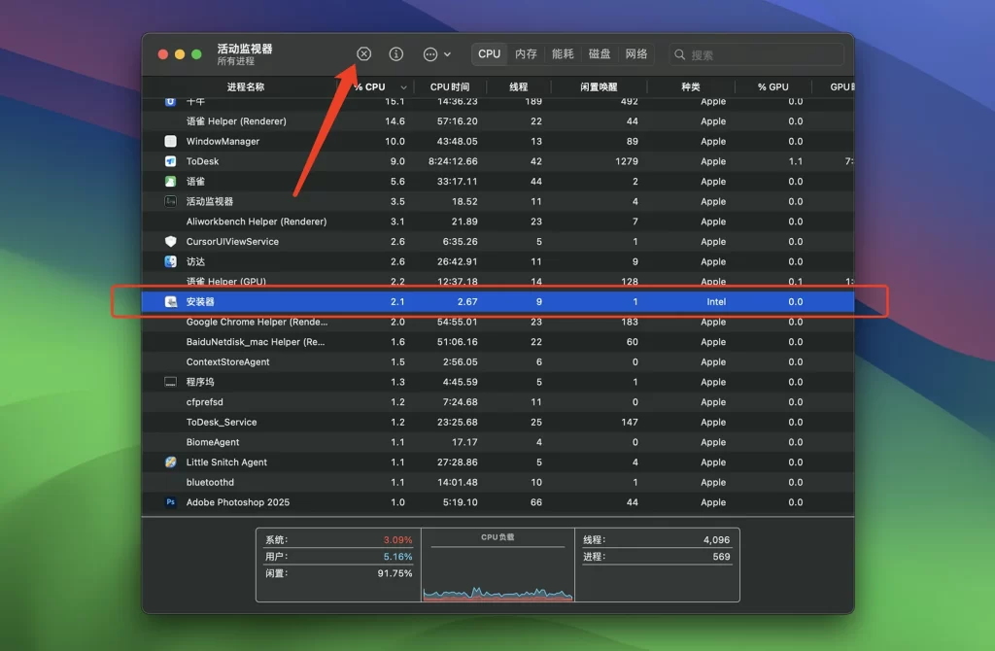This screenshot has height=651, width=995.
Task: Open the more options (…) dropdown menu
Action: [436, 54]
